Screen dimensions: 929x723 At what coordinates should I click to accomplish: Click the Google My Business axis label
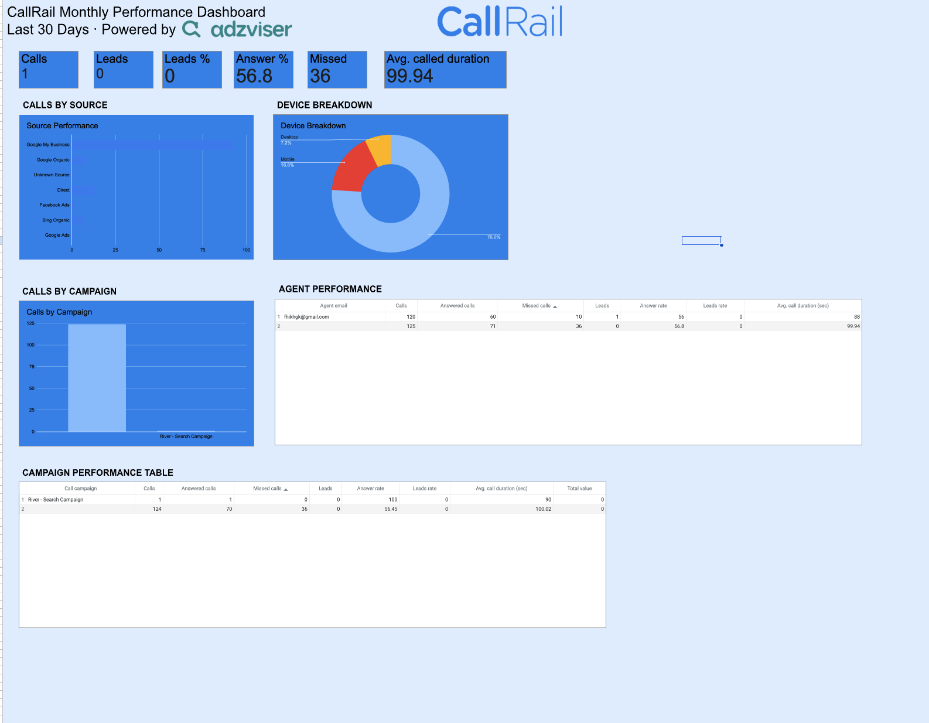(48, 145)
